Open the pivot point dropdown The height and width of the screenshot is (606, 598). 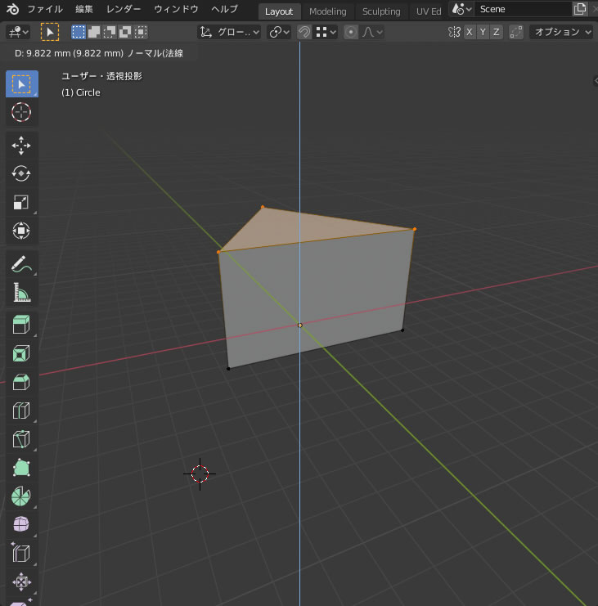tap(280, 32)
